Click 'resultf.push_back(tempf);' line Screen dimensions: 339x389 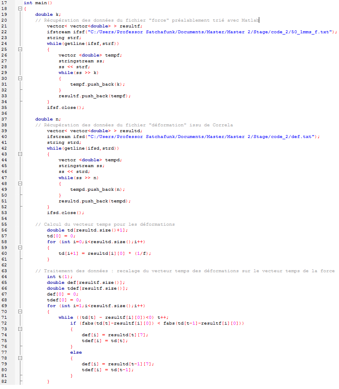(x=94, y=96)
